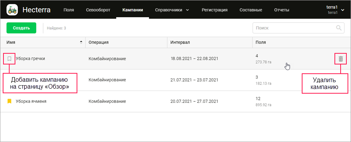Image resolution: width=351 pixels, height=142 pixels.
Task: Open the Отчеты tab
Action: click(282, 10)
